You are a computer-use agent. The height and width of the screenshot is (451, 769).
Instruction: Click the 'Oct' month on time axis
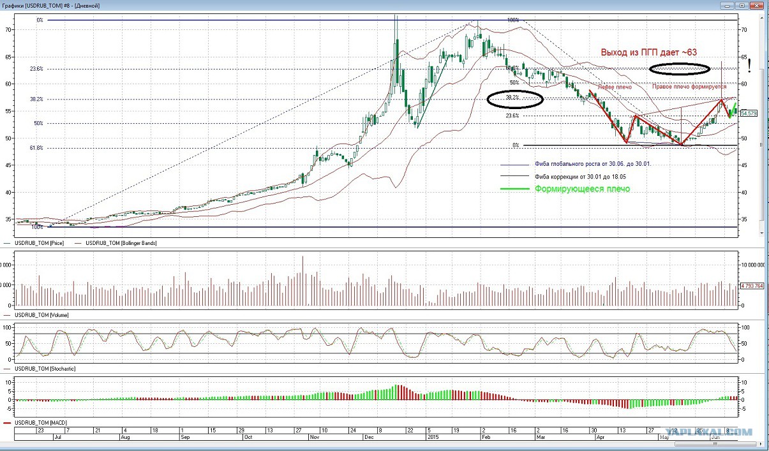pos(249,438)
